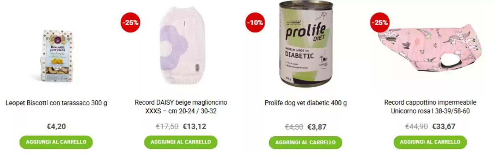Click the discounted €33,67 price
The width and height of the screenshot is (494, 154).
coord(444,127)
